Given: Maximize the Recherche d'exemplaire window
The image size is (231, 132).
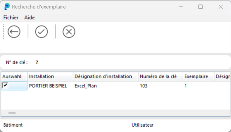Looking at the screenshot, I should tap(200, 7).
